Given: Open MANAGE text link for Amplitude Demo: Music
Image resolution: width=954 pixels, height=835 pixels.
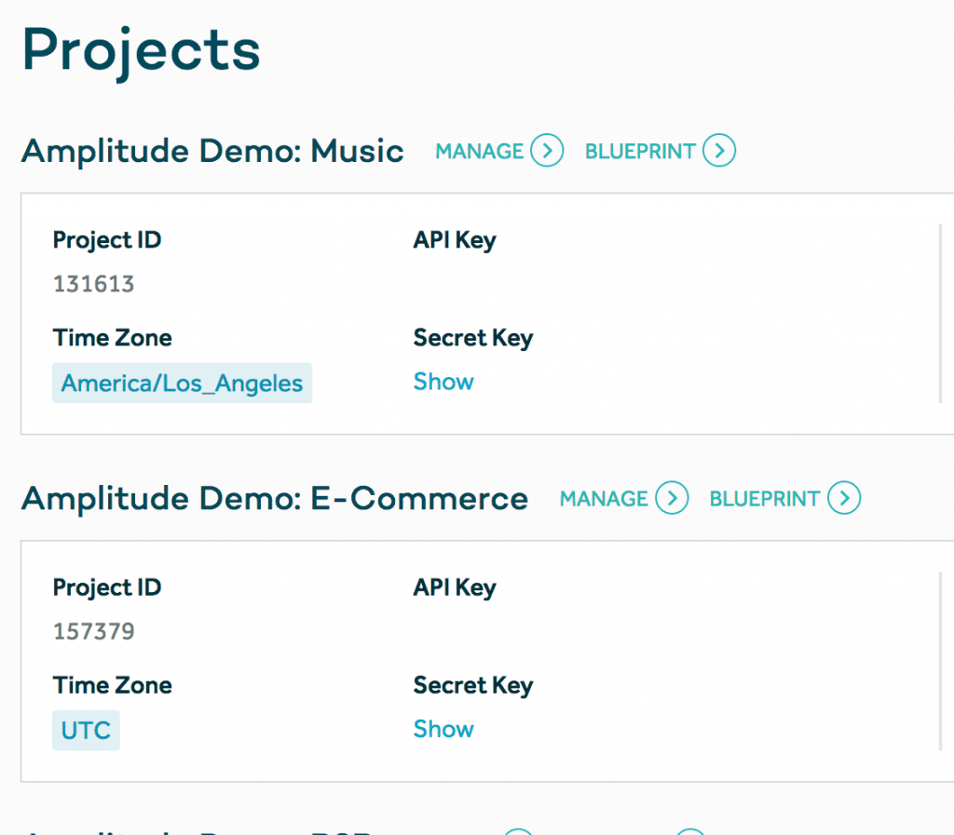Looking at the screenshot, I should click(480, 151).
